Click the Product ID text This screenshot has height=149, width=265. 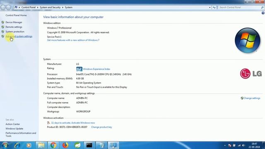(x=67, y=127)
